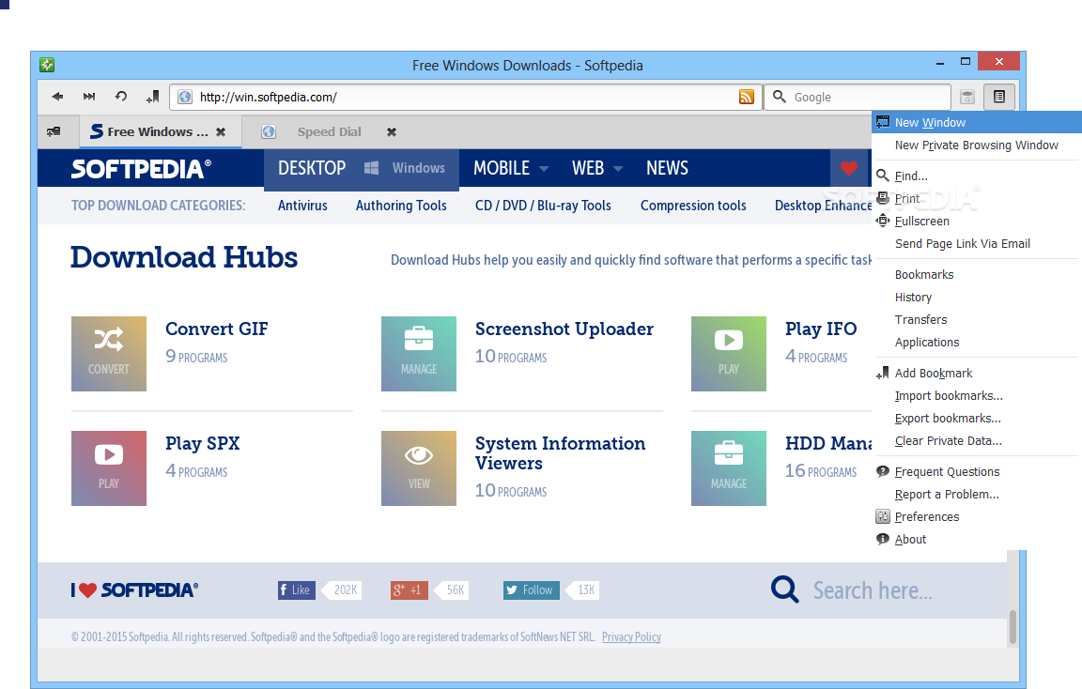Click the site globe icon beside the URL

[185, 98]
